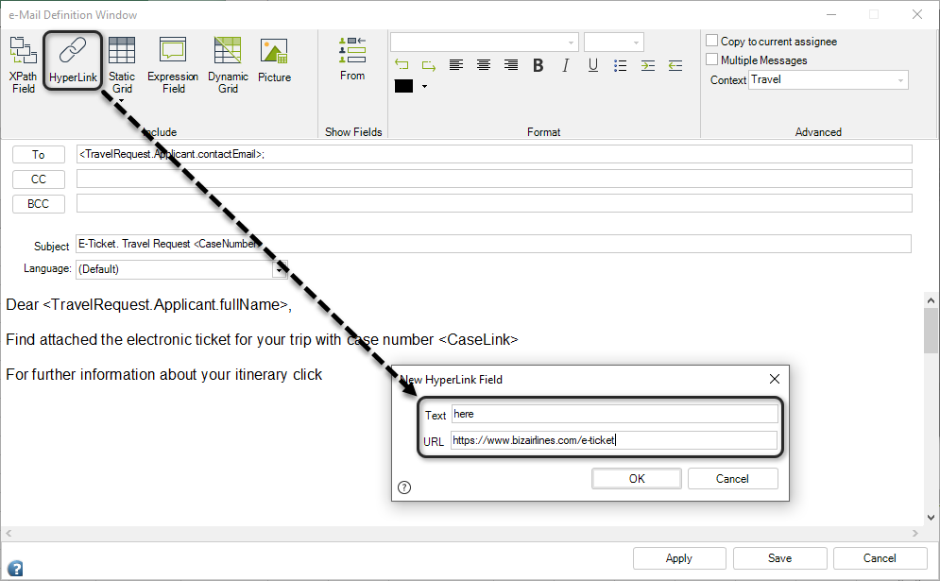Apply the e-mail definition changes
Image resolution: width=940 pixels, height=581 pixels.
tap(679, 558)
